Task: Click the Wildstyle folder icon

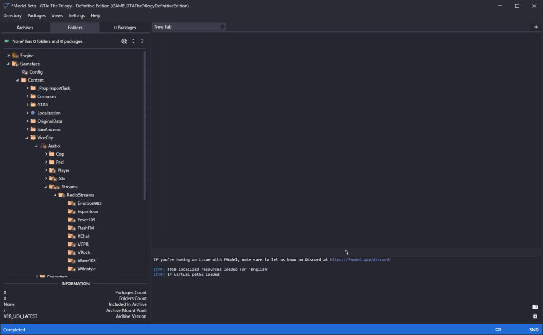Action: tap(72, 269)
